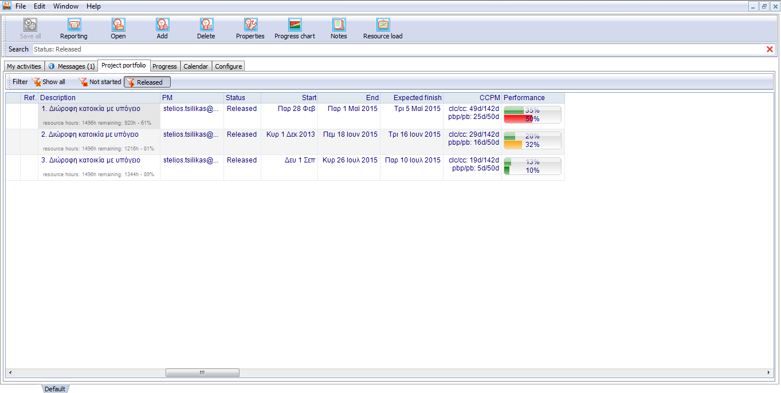Switch to the Progress tab
Image resolution: width=781 pixels, height=393 pixels.
(x=165, y=66)
